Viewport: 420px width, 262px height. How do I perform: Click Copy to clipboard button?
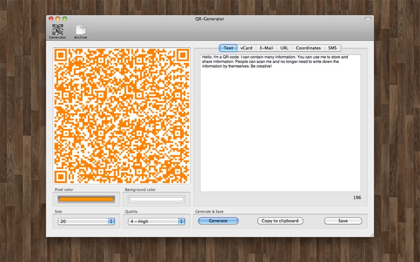tap(280, 221)
